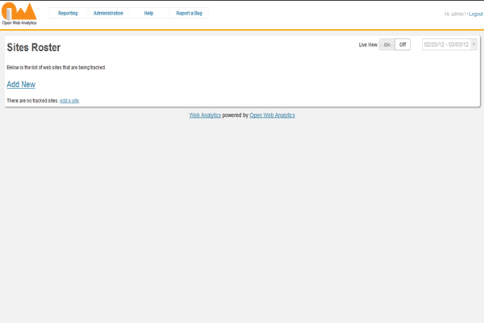This screenshot has height=323, width=484.
Task: Visit the Open Web Analytics footer link
Action: pyautogui.click(x=272, y=115)
